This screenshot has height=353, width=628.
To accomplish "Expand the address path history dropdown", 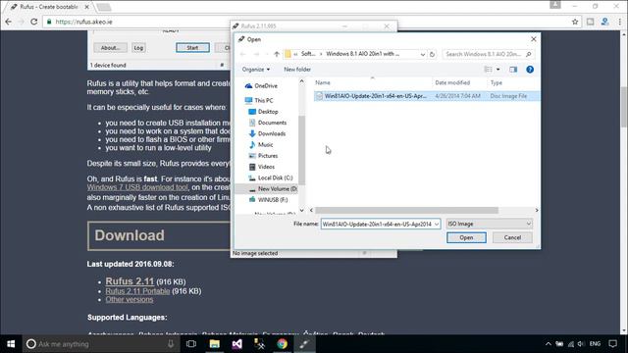I will 423,54.
